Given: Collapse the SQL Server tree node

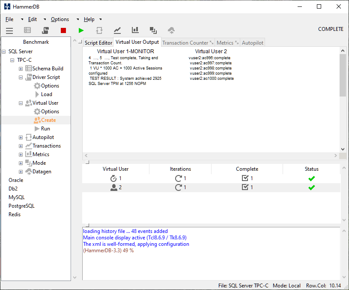Looking at the screenshot, I should coord(4,52).
